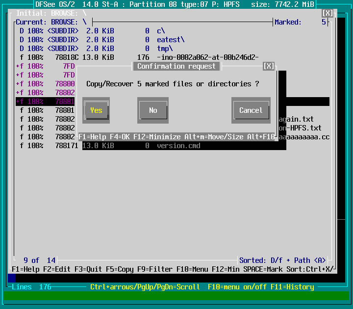The width and height of the screenshot is (353, 309).
Task: Click the file ending in again.txt
Action: 296,119
